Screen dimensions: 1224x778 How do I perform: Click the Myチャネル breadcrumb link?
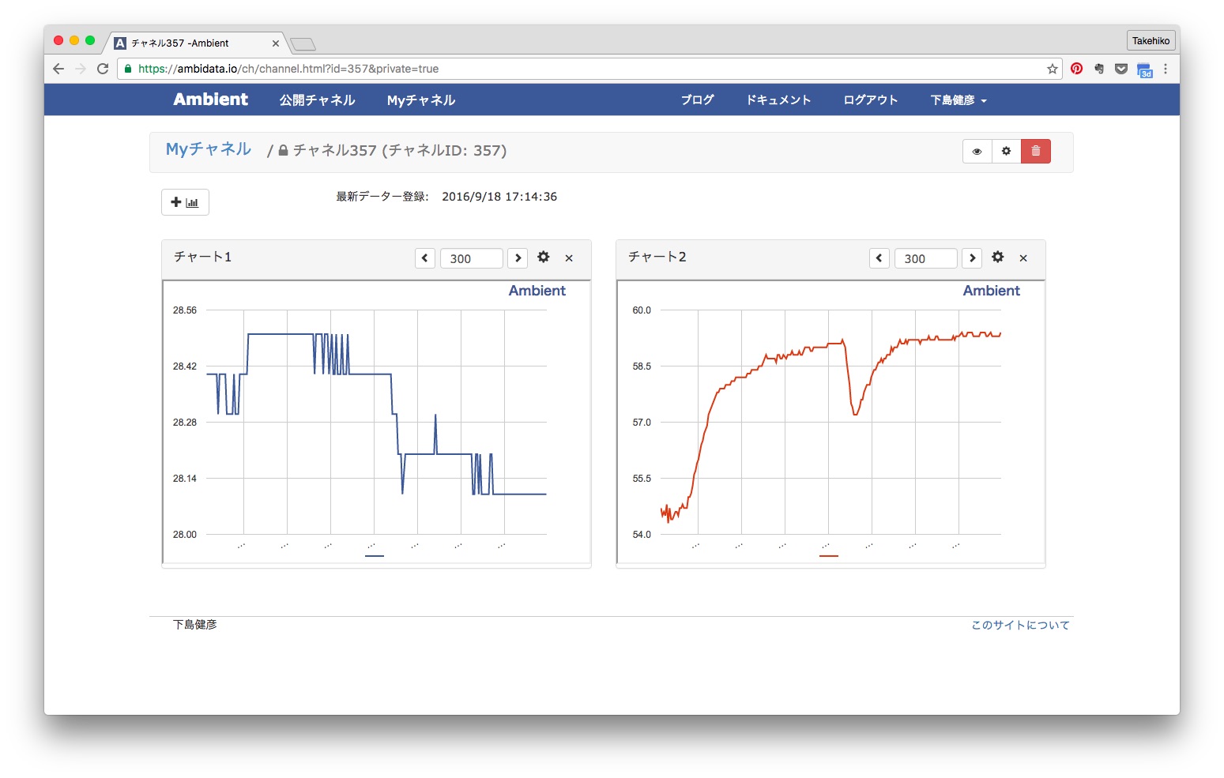tap(209, 149)
